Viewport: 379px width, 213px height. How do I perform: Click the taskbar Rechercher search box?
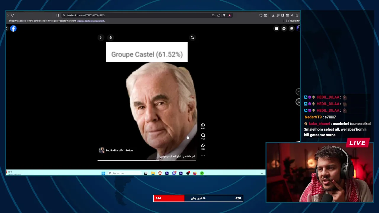pyautogui.click(x=125, y=173)
